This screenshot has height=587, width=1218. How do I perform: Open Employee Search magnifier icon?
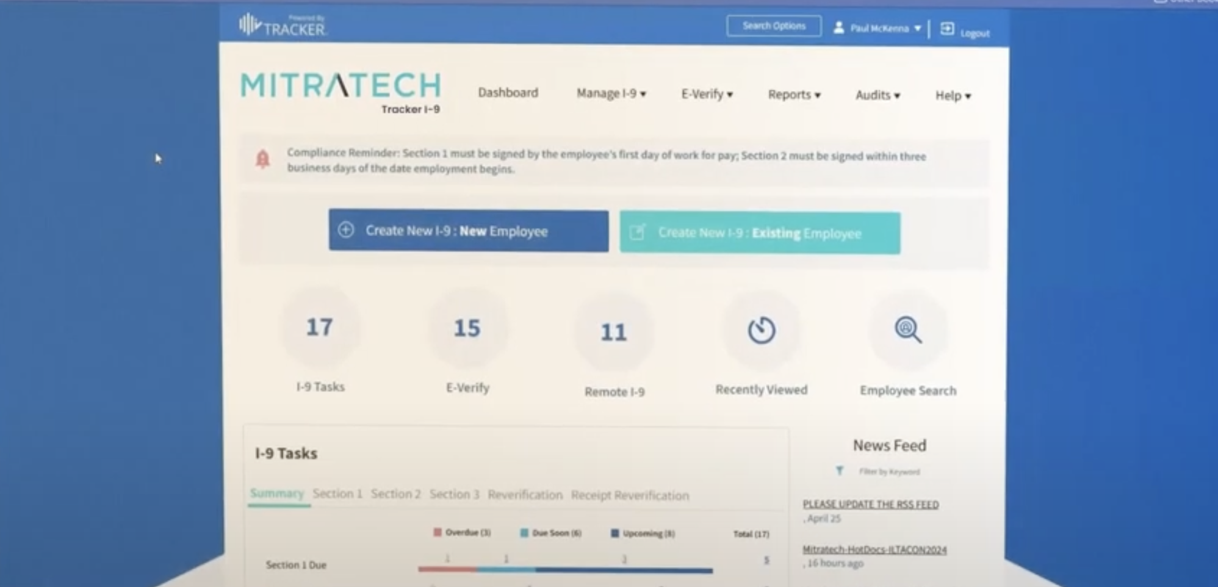[x=908, y=330]
